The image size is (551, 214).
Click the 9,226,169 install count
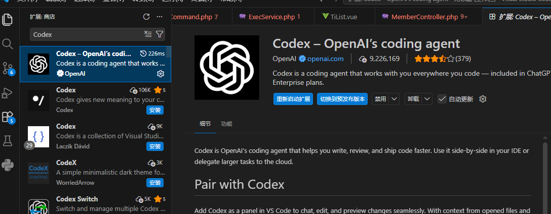379,59
